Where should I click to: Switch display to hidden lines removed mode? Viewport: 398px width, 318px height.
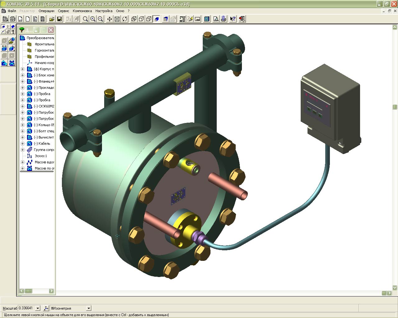tap(141, 19)
